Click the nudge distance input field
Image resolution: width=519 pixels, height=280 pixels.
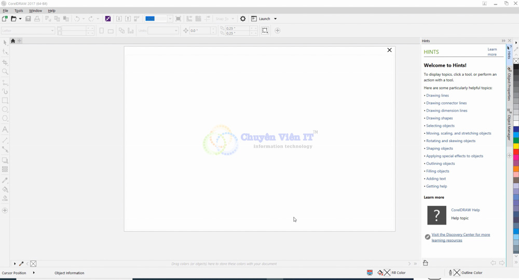(200, 31)
